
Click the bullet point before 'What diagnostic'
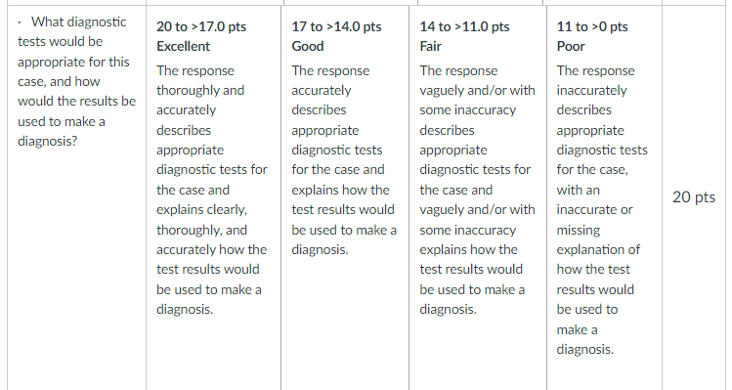[20, 22]
